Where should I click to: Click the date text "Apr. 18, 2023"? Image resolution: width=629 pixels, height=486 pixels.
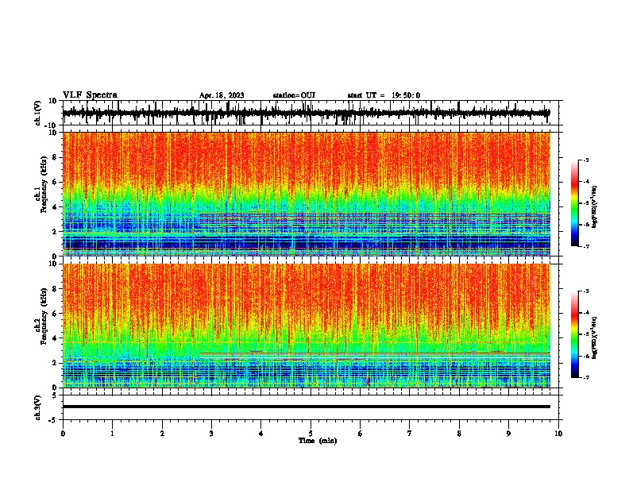[222, 95]
